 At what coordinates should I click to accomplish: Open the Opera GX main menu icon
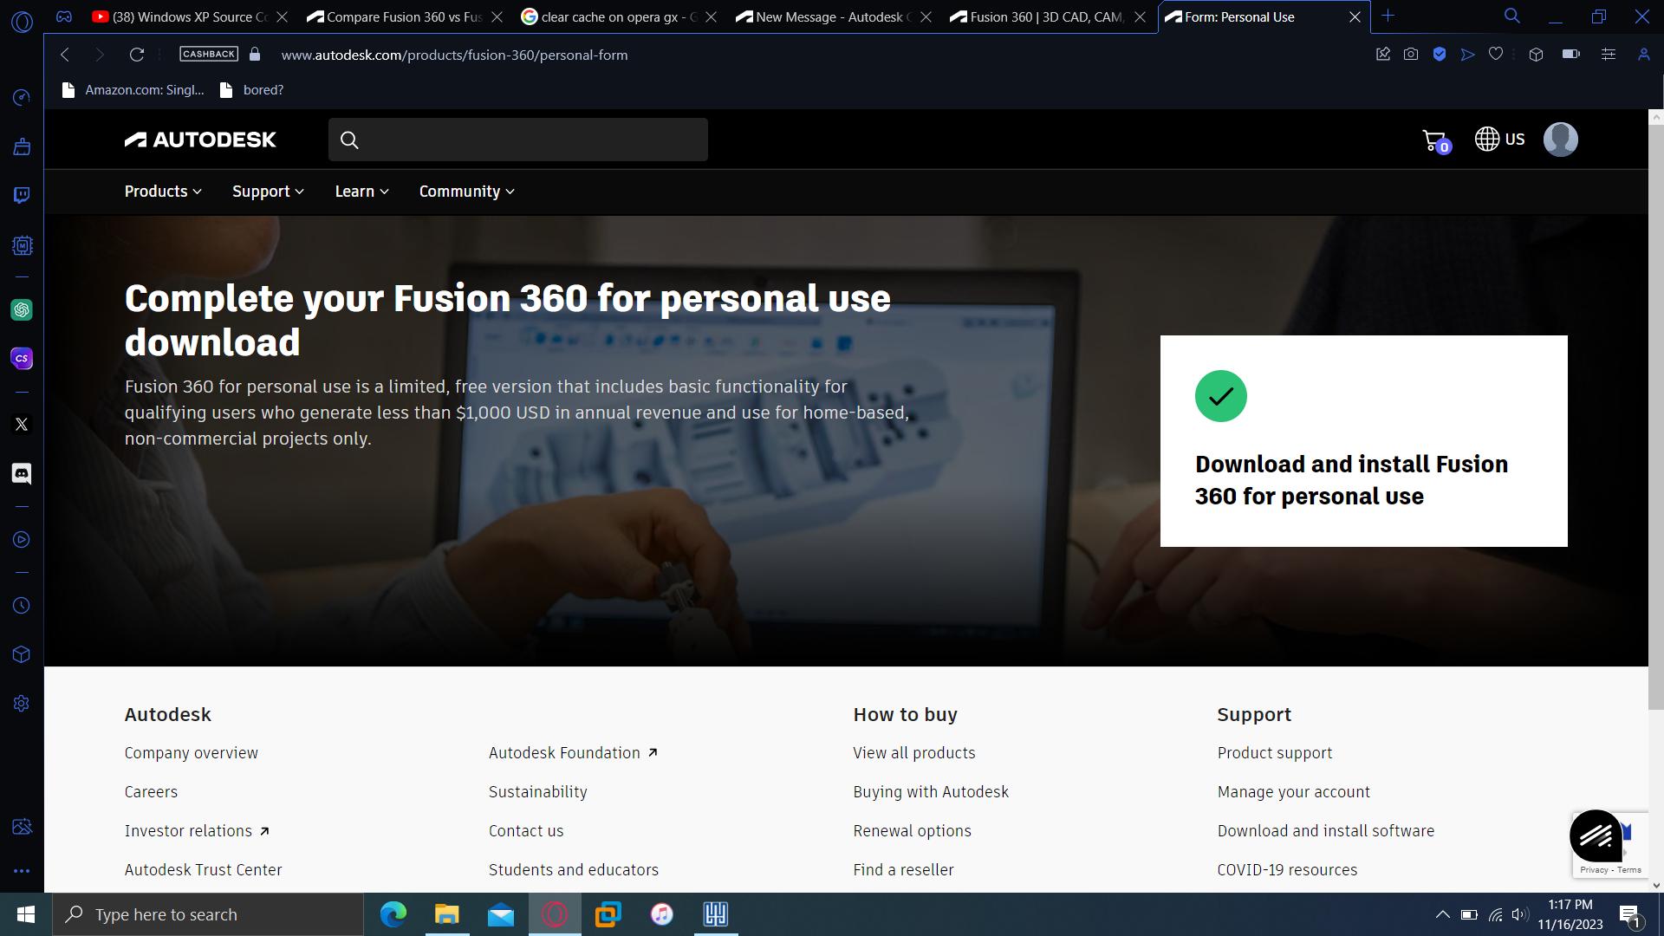22,21
